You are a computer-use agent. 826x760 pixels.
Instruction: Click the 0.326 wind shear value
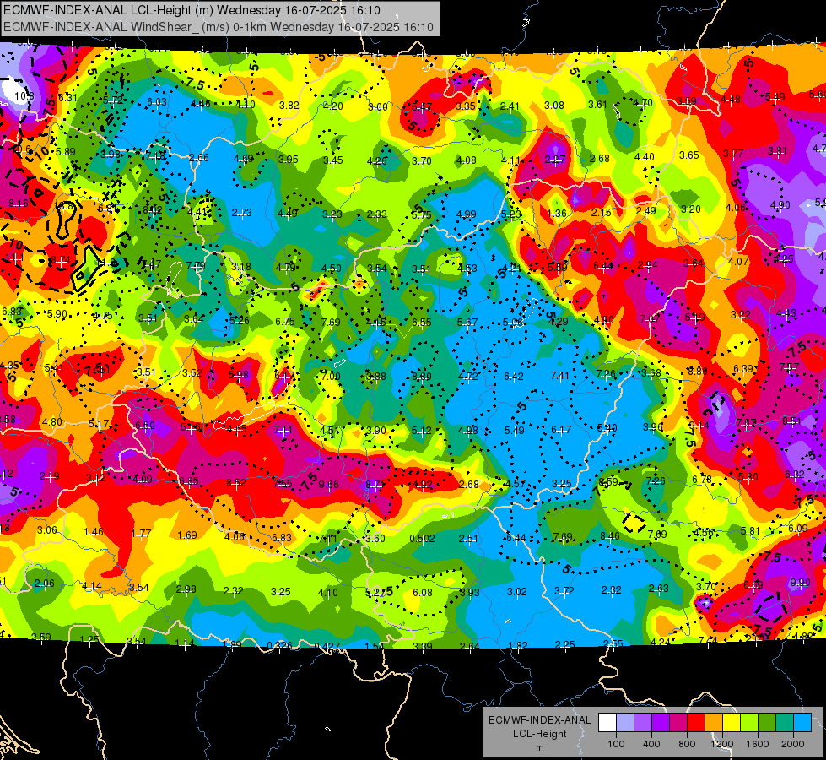pos(280,646)
